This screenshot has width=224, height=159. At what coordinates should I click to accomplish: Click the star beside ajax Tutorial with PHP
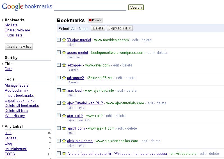pos(64,103)
